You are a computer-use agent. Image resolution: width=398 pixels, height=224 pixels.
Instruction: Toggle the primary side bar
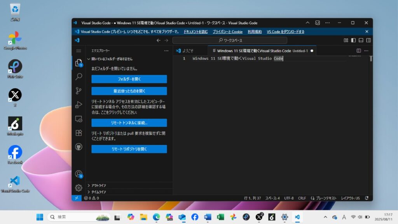tap(353, 40)
